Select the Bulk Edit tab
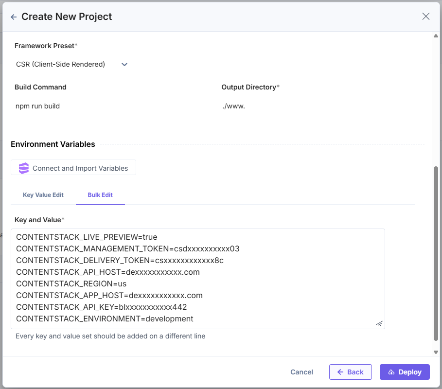 [x=100, y=195]
